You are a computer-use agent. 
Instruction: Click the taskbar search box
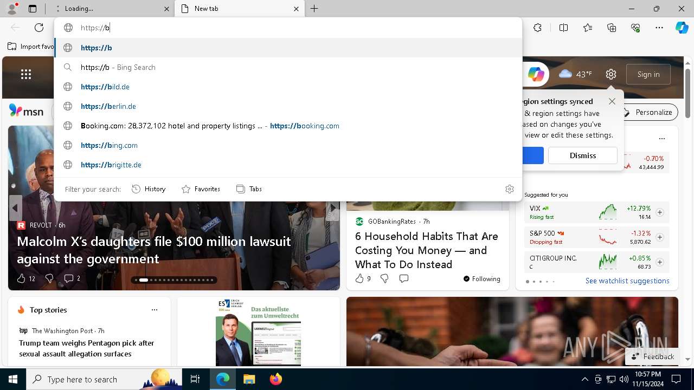(105, 379)
